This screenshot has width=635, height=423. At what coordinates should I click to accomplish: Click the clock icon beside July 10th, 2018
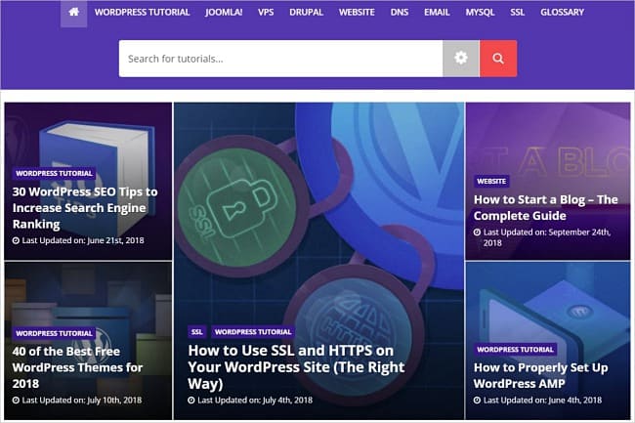click(16, 401)
